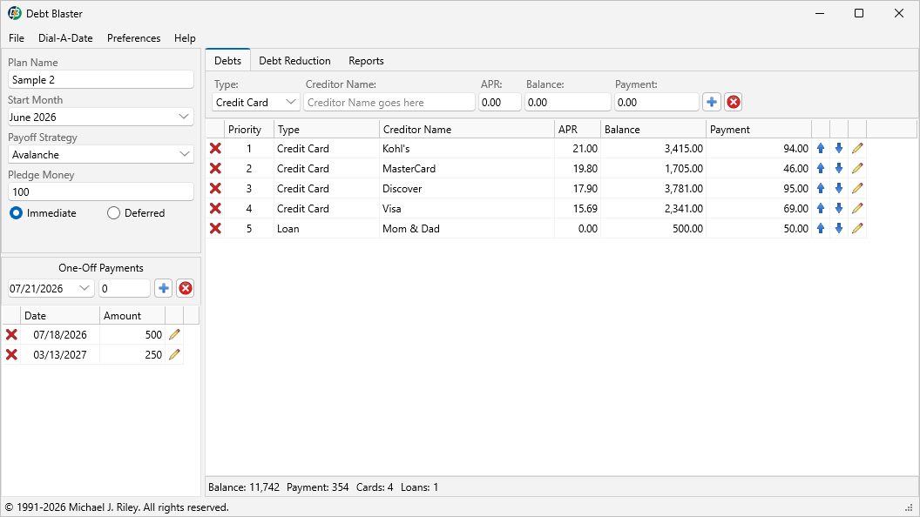Delete the Discover debt row
Screen dimensions: 920x517
point(215,188)
